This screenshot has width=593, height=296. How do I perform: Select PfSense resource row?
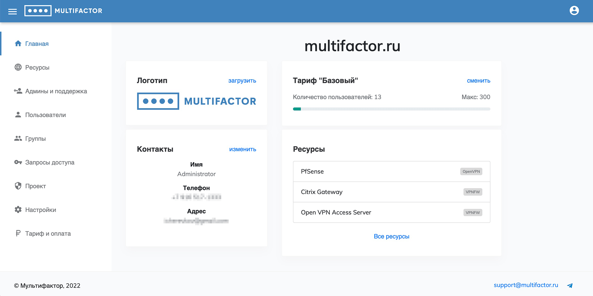click(x=391, y=171)
